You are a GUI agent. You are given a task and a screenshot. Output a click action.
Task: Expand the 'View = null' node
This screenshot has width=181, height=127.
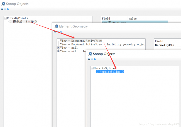point(58,48)
